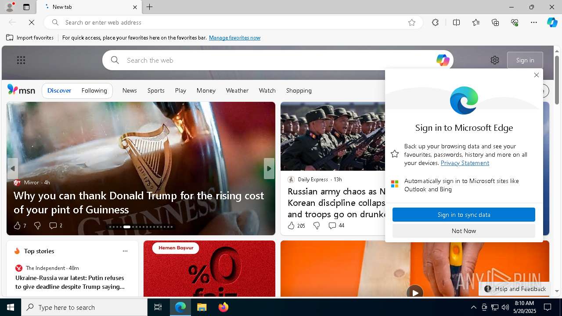This screenshot has height=316, width=562.
Task: Open the MSN page settings gear
Action: coord(495,60)
